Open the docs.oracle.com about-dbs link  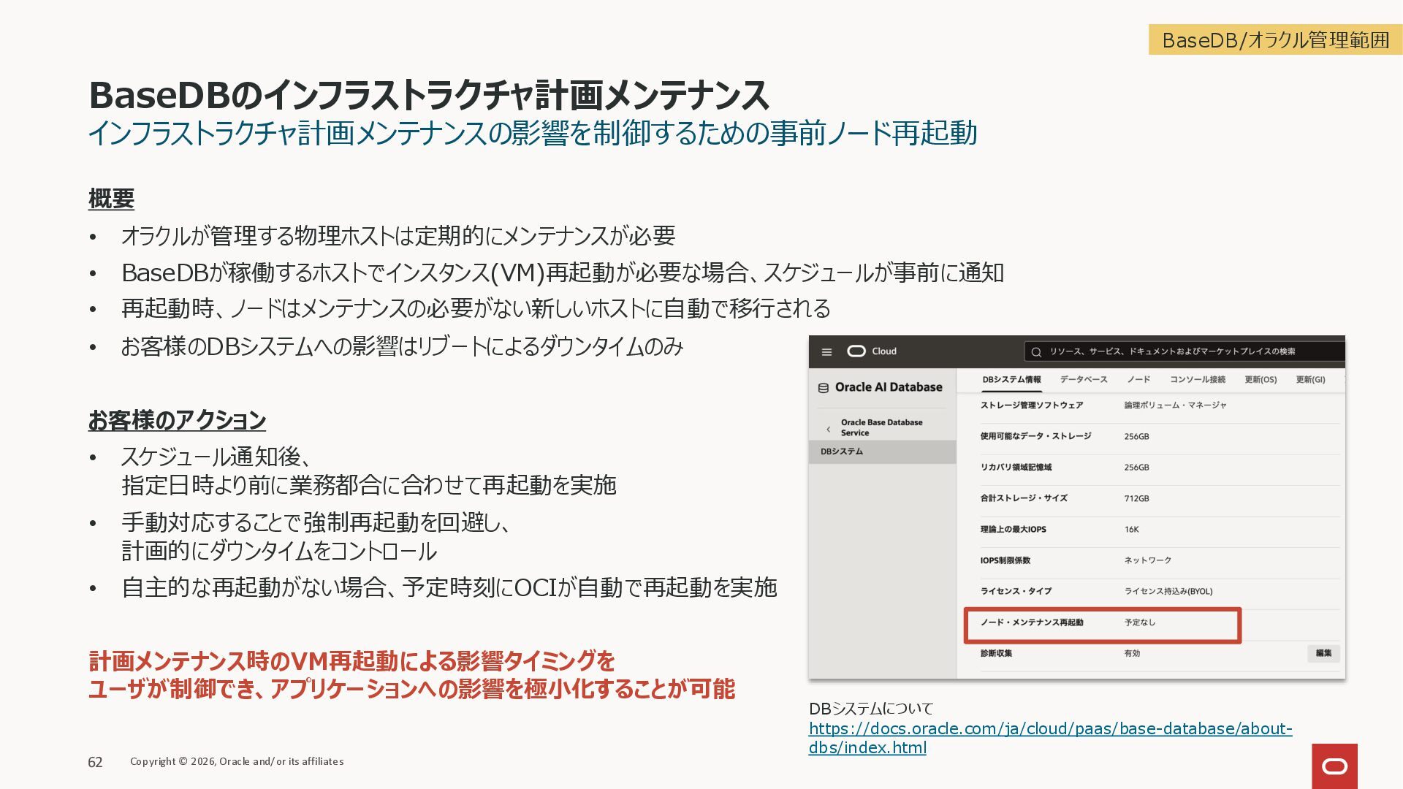tap(1050, 729)
